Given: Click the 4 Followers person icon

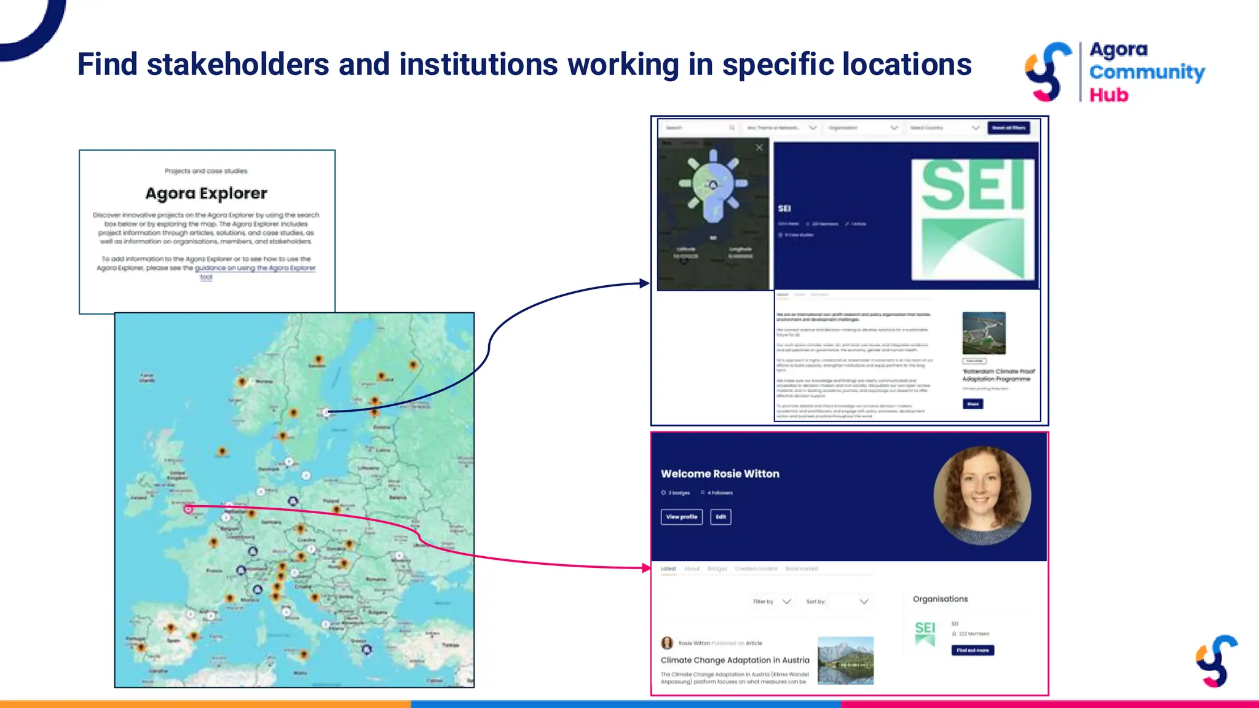Looking at the screenshot, I should (x=703, y=493).
